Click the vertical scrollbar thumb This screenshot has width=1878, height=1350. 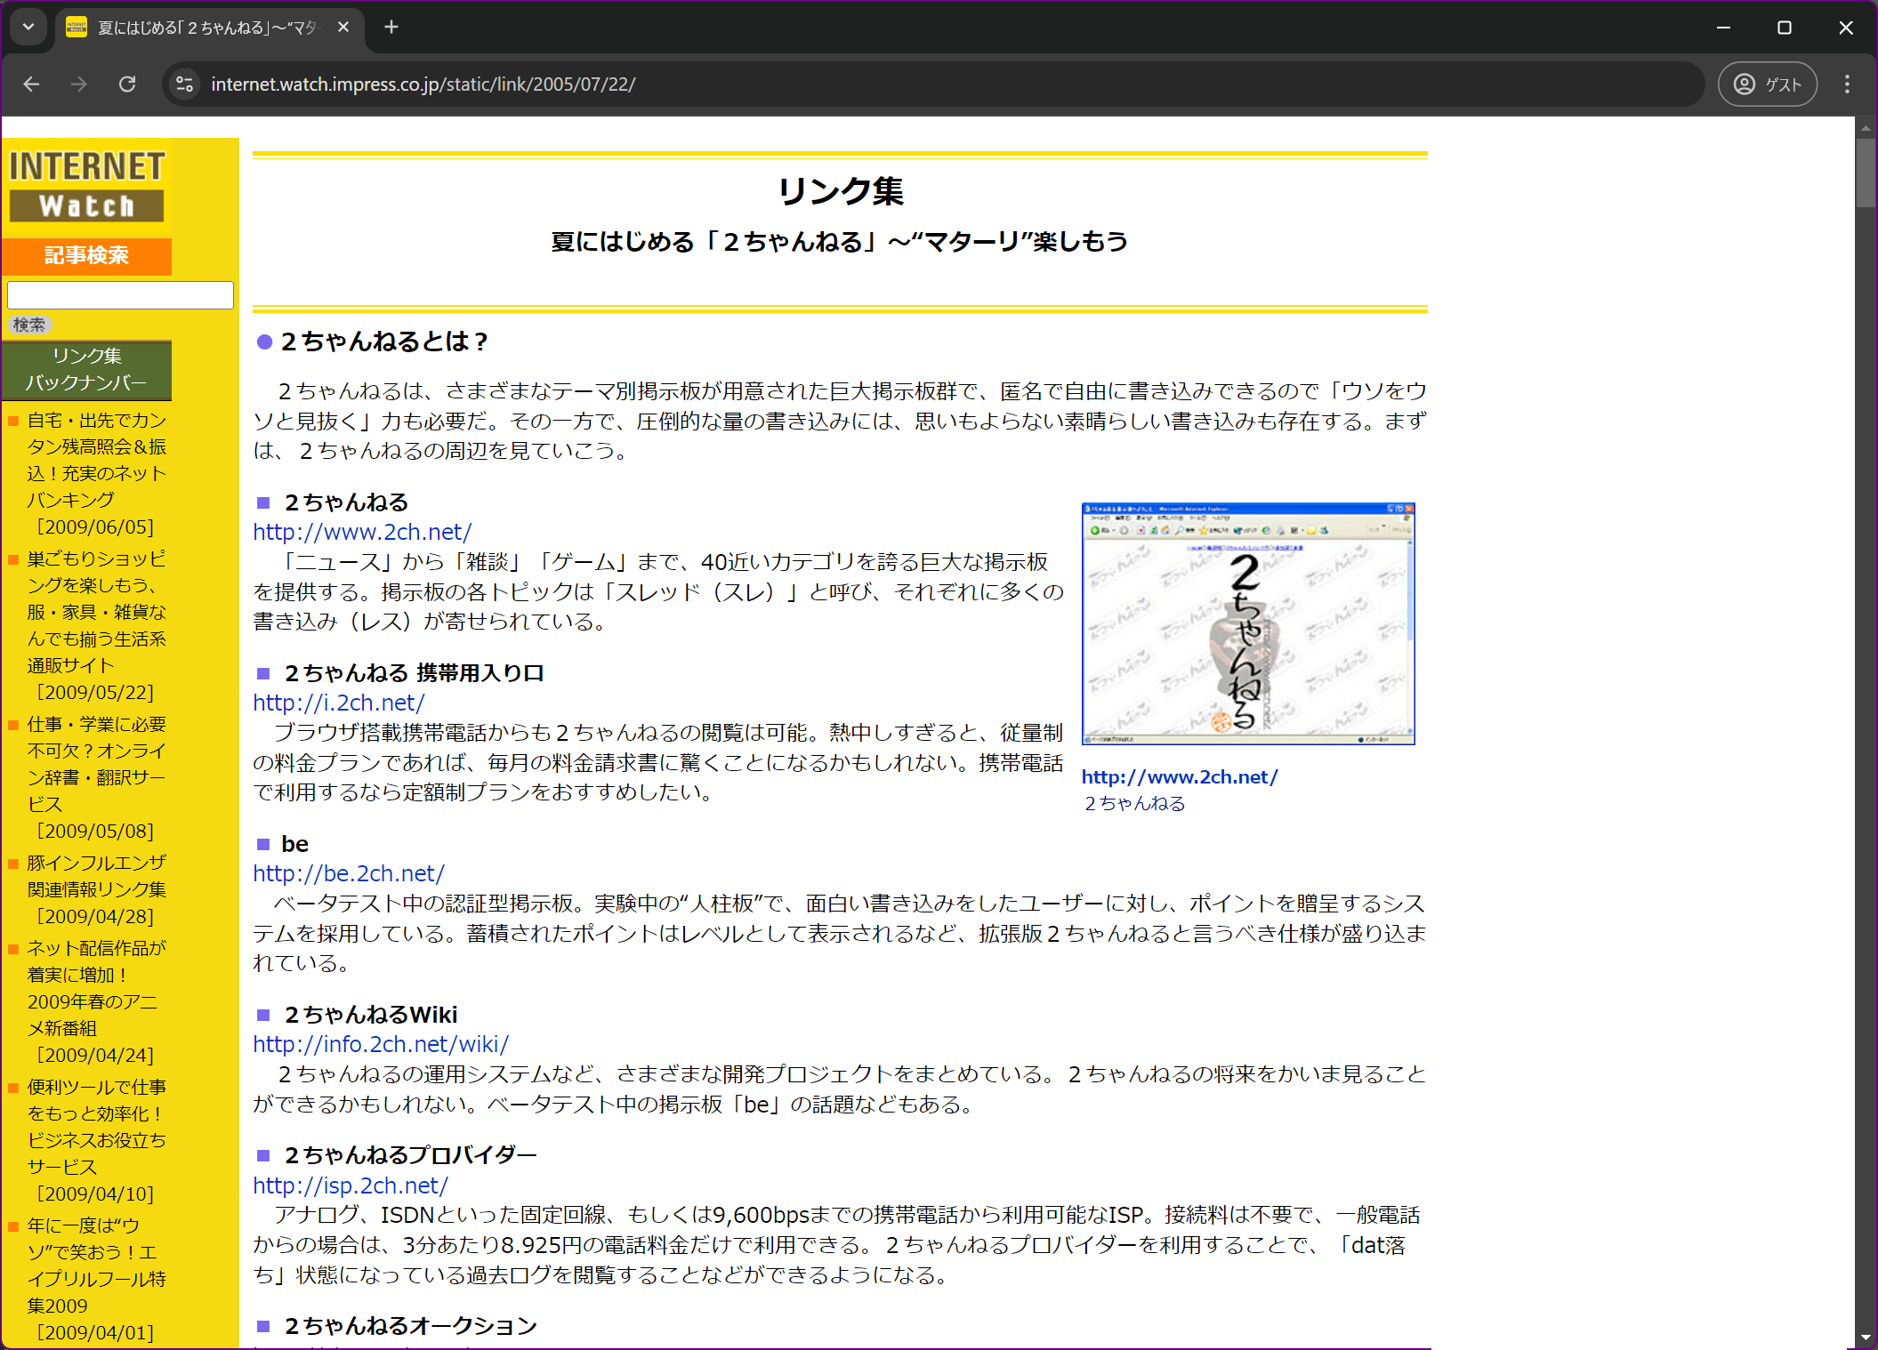(1866, 173)
